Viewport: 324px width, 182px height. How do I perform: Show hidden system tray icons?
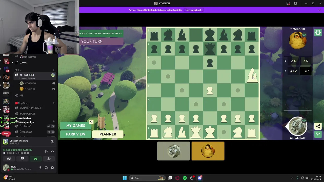pos(292,178)
